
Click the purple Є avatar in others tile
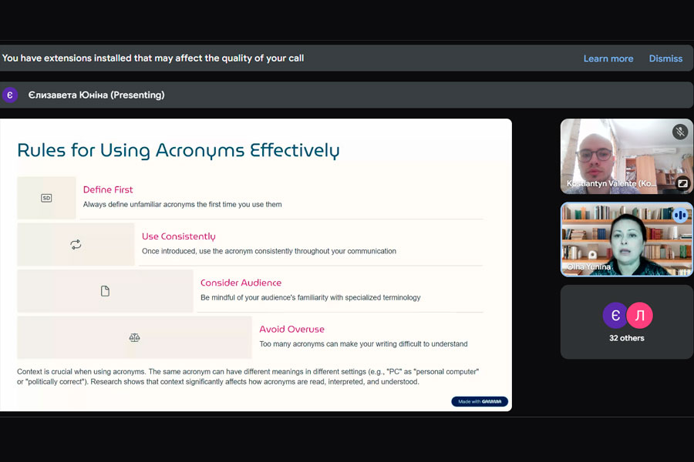pyautogui.click(x=615, y=315)
